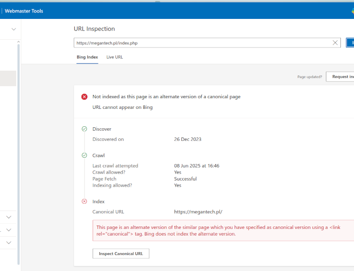354x271 pixels.
Task: Click the 'Crawl allowed?' label
Action: point(109,172)
